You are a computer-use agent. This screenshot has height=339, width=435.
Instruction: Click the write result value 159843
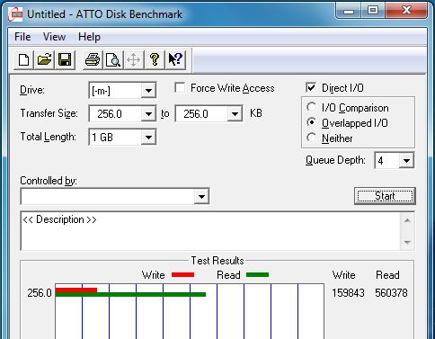pos(348,293)
